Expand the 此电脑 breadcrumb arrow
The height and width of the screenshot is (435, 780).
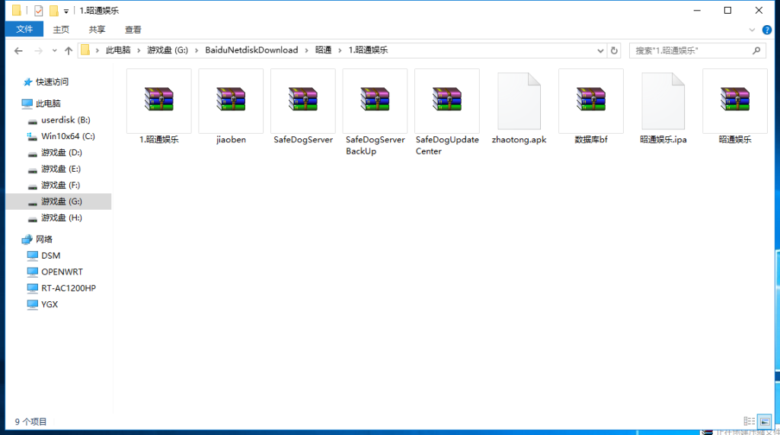139,51
